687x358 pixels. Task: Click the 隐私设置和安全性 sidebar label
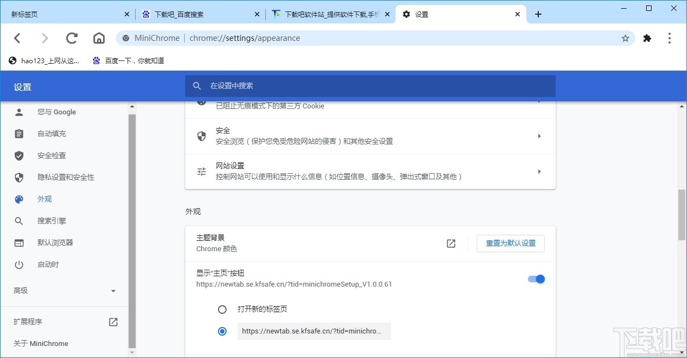point(66,178)
